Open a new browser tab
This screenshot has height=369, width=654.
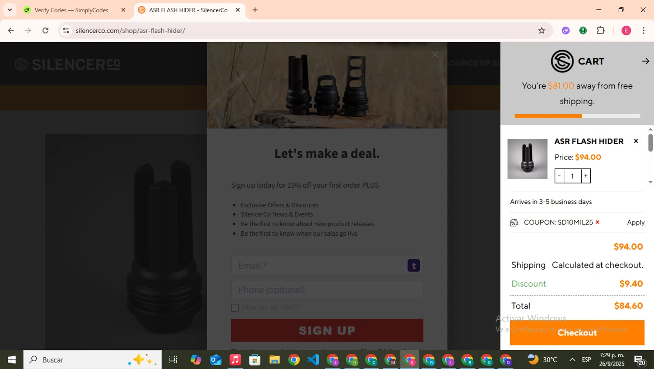tap(255, 10)
